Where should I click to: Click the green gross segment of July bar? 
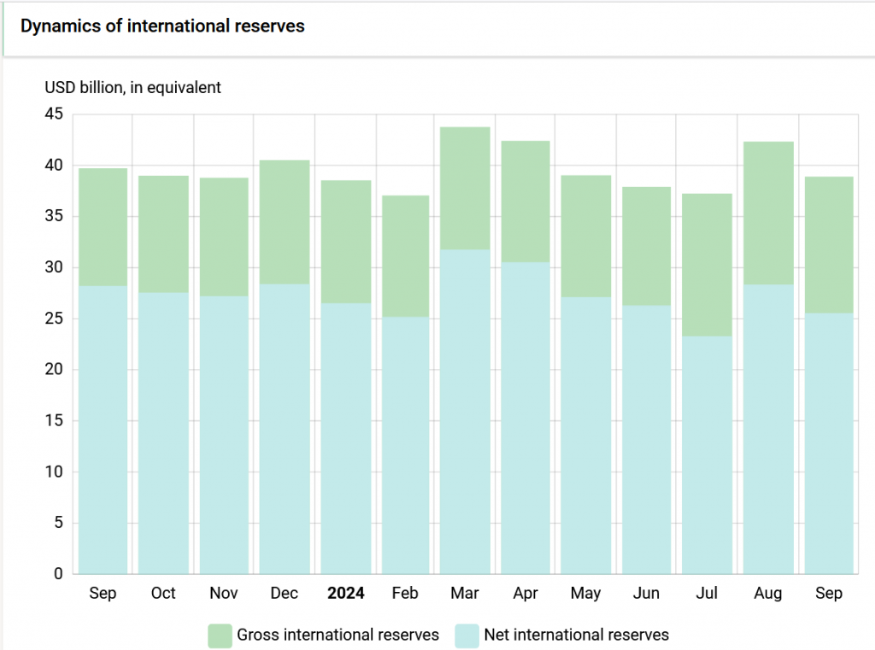pyautogui.click(x=708, y=265)
